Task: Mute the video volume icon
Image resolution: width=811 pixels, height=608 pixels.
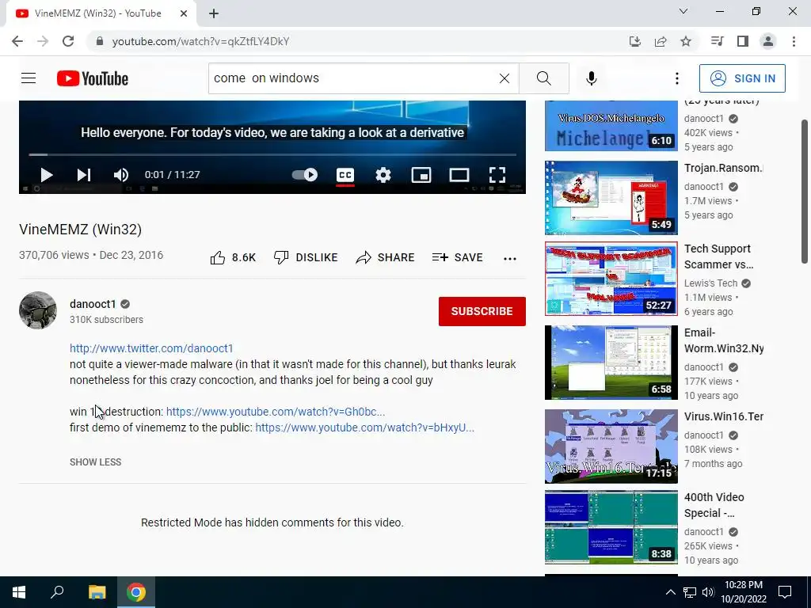Action: (x=121, y=175)
